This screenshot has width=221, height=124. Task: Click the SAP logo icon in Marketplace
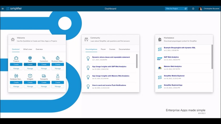pyautogui.click(x=160, y=58)
